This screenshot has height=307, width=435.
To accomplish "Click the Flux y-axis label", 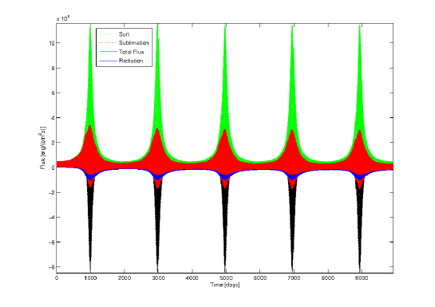I will pyautogui.click(x=42, y=148).
